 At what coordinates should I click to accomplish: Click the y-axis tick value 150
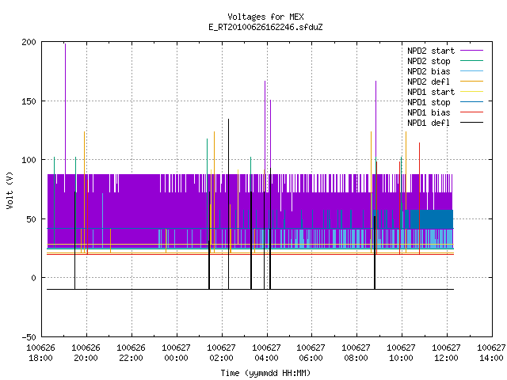click(x=29, y=101)
